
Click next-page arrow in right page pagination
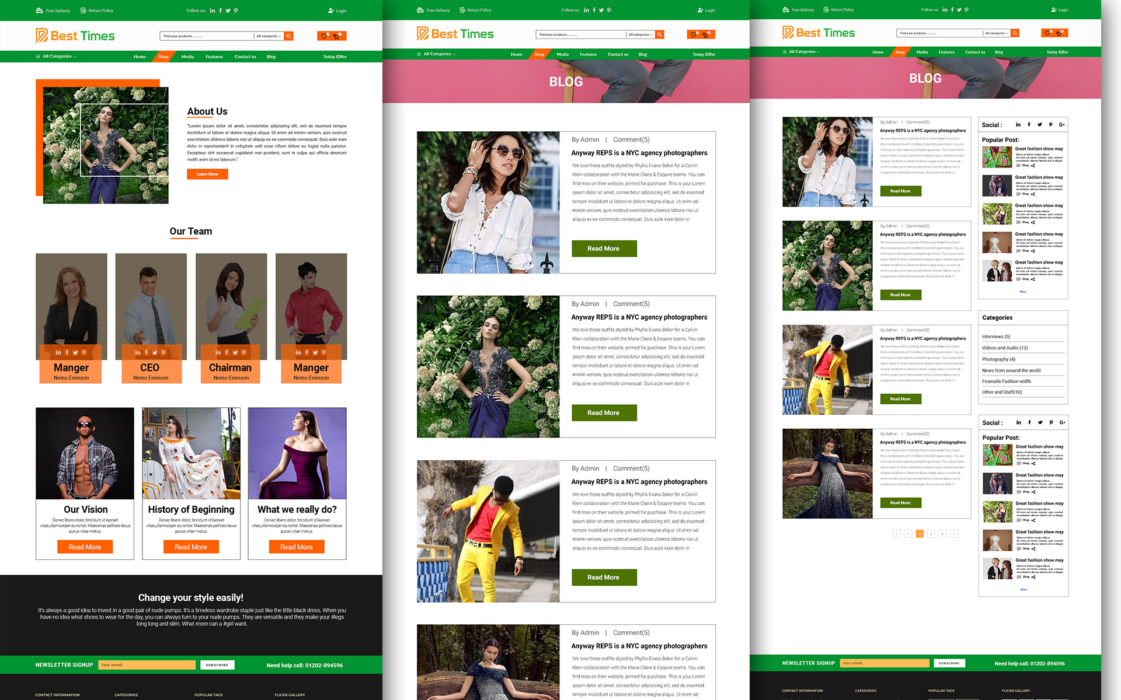954,534
